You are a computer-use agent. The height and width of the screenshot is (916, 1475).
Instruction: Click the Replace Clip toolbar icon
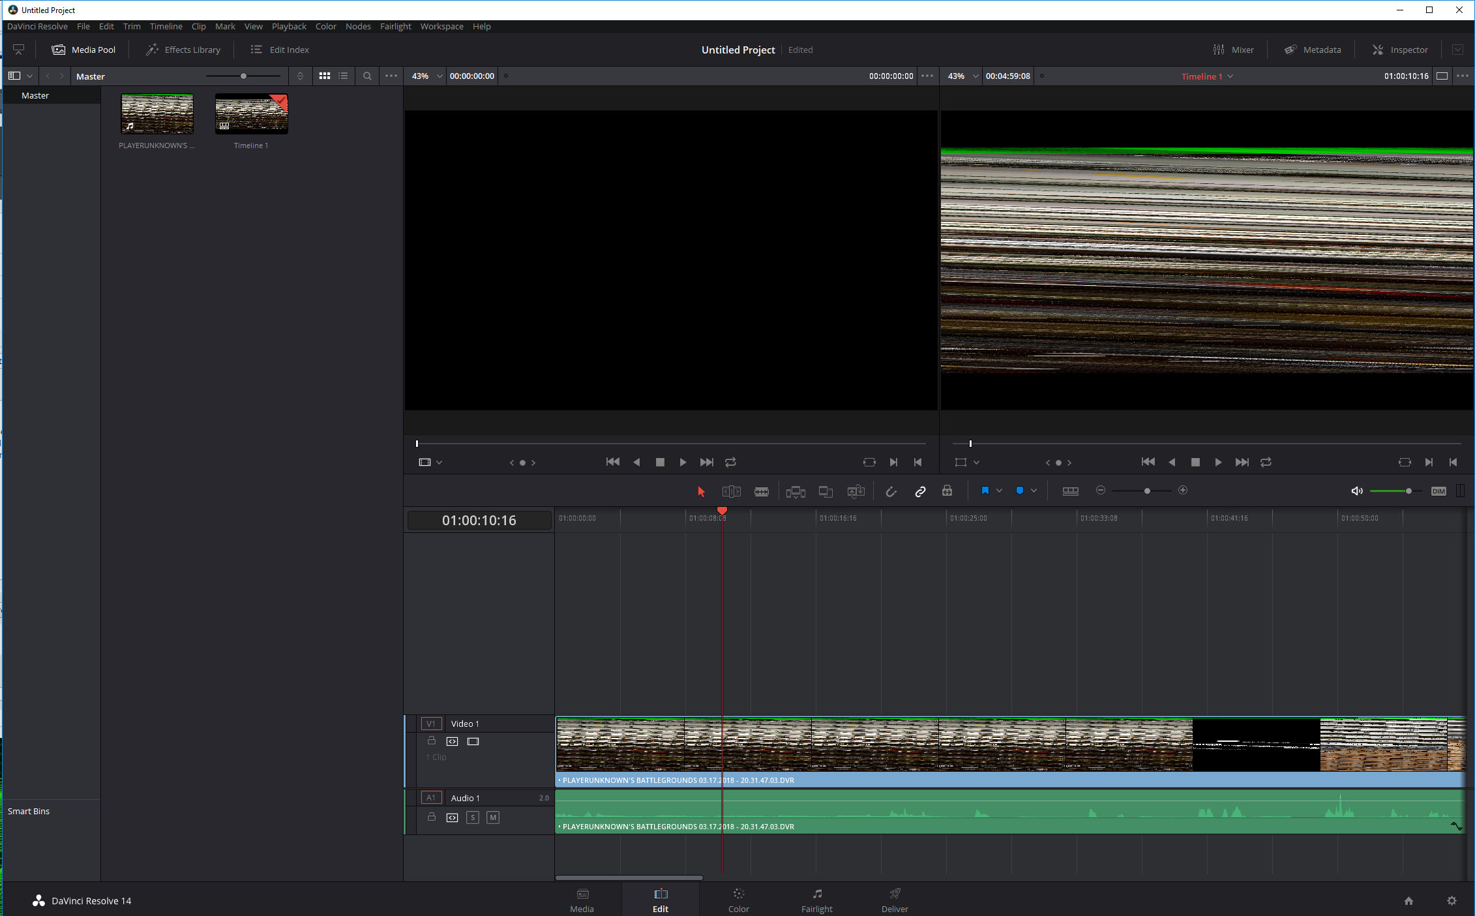click(856, 491)
